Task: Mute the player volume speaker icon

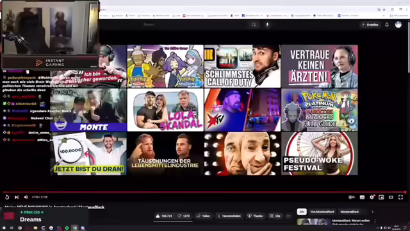Action: (26, 197)
